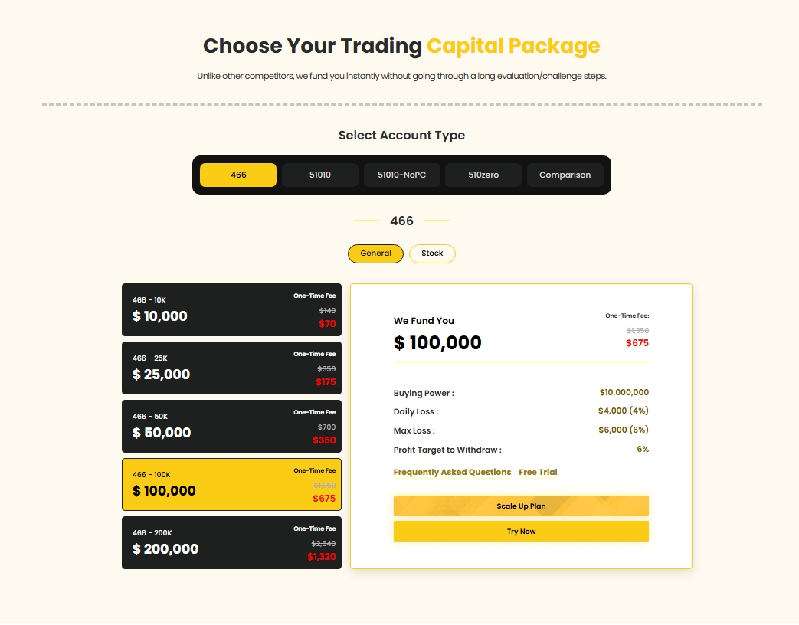Screen dimensions: 799x625
Task: Select the 466 - 10K package card
Action: click(x=231, y=309)
